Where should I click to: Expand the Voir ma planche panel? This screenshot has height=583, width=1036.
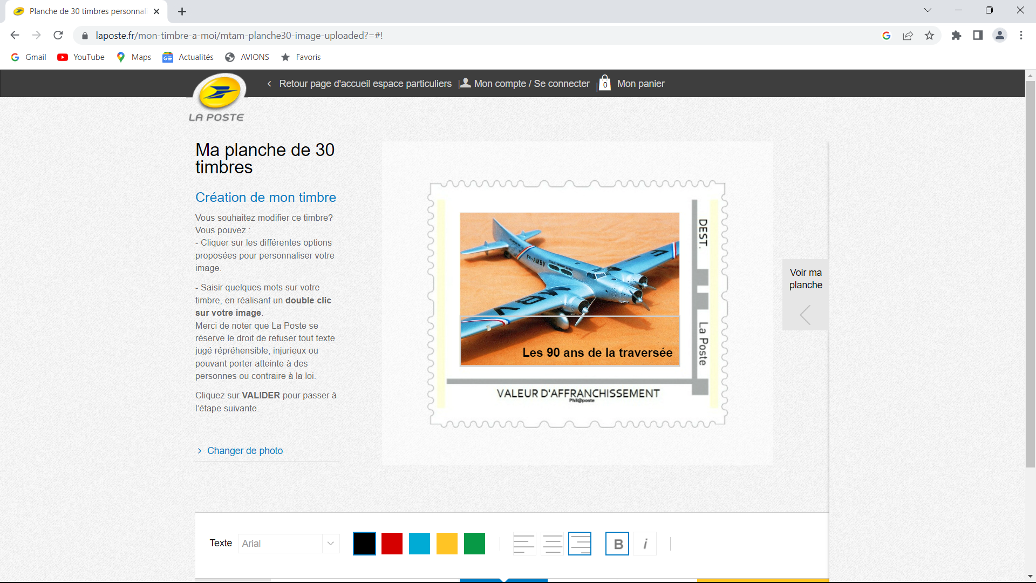click(805, 295)
